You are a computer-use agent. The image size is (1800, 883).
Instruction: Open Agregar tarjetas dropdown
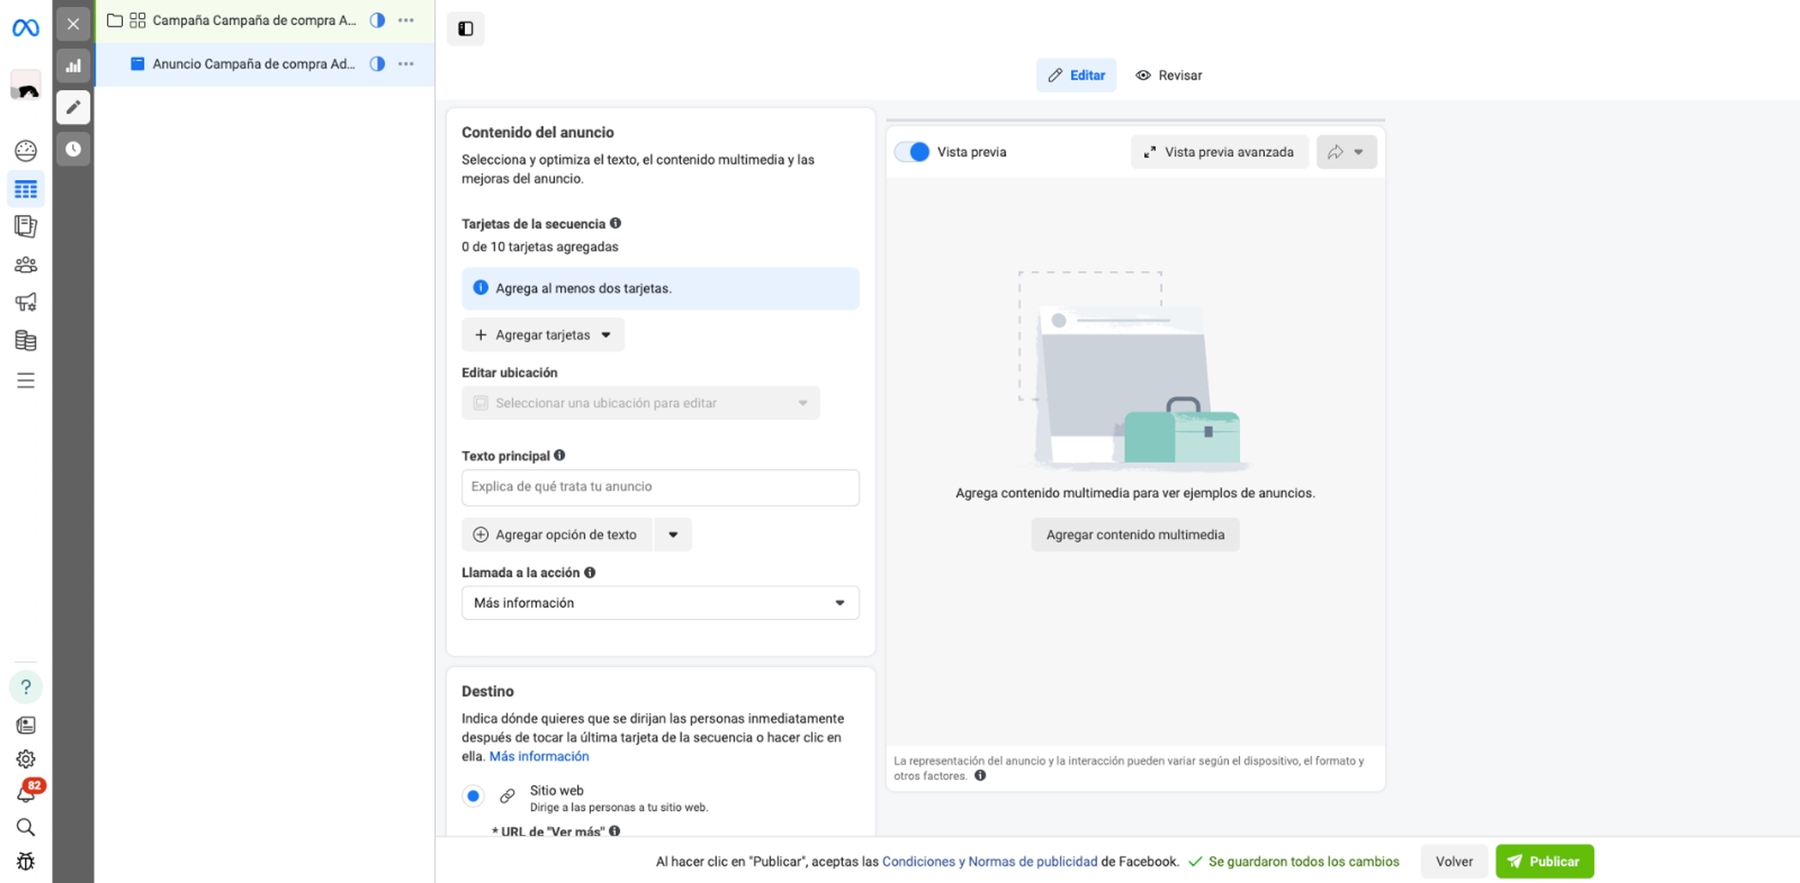click(x=543, y=335)
